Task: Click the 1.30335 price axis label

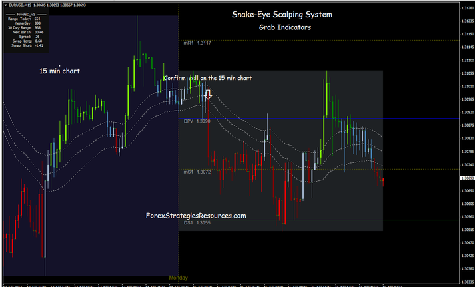Action: [468, 282]
